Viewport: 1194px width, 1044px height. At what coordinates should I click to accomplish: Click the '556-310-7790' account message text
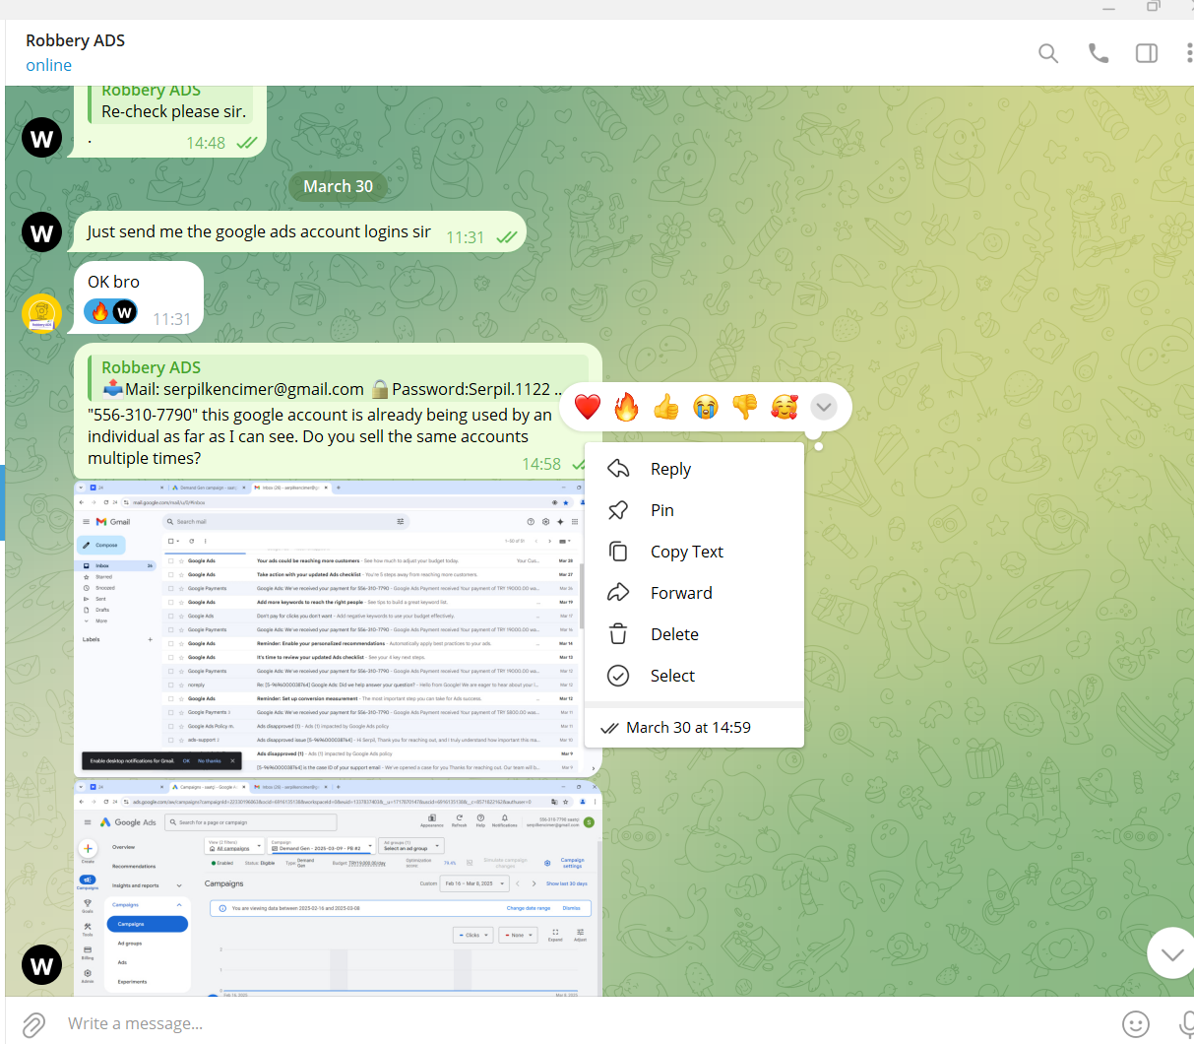[x=320, y=436]
